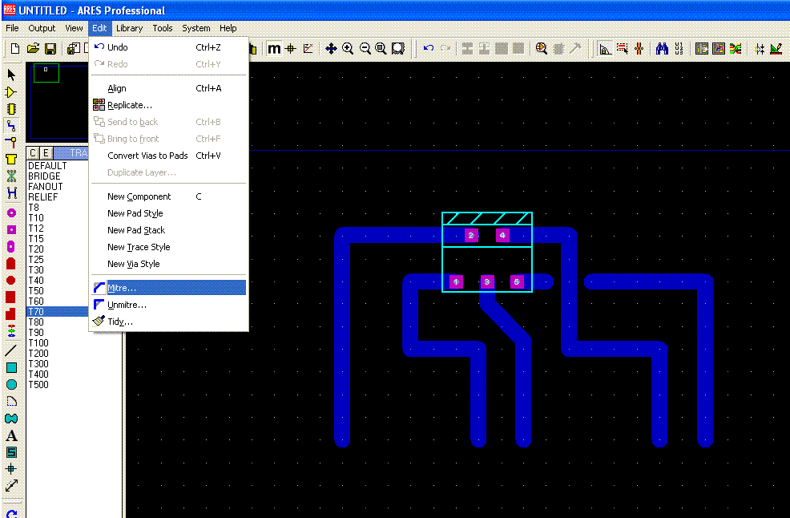Activate the 2D text tool

[11, 435]
